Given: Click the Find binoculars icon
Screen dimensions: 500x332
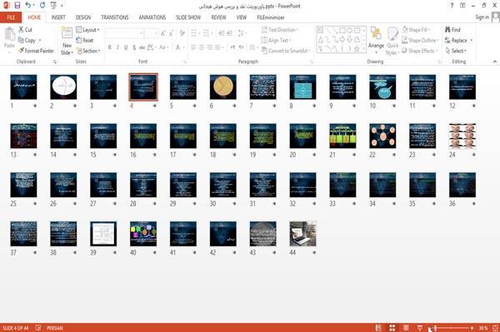Looking at the screenshot, I should click(x=448, y=30).
